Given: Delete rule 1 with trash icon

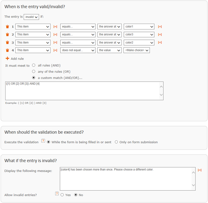Looking at the screenshot, I should [x=7, y=27].
